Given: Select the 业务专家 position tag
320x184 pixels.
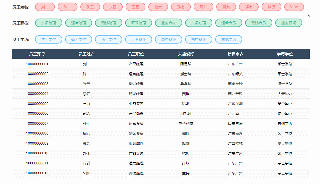Looking at the screenshot, I should pyautogui.click(x=168, y=23).
